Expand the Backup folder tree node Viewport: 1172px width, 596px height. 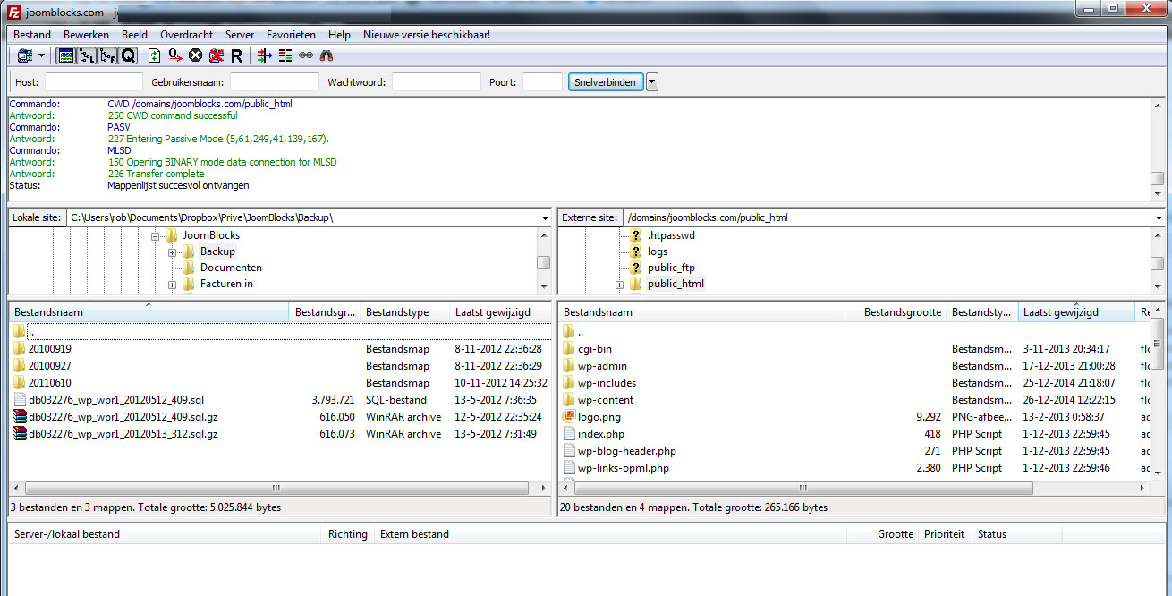point(172,252)
